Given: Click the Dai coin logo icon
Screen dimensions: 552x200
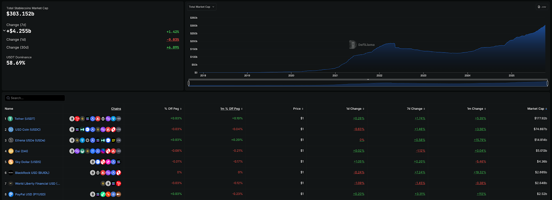Looking at the screenshot, I should (11, 151).
